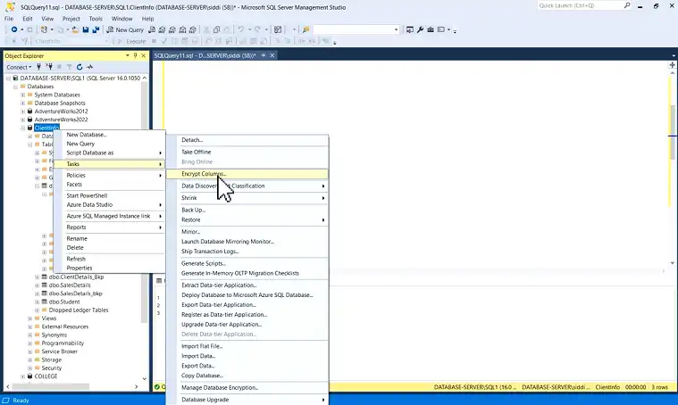
Task: Select the dbo.ClientDetails_Bkp table row
Action: (x=76, y=277)
